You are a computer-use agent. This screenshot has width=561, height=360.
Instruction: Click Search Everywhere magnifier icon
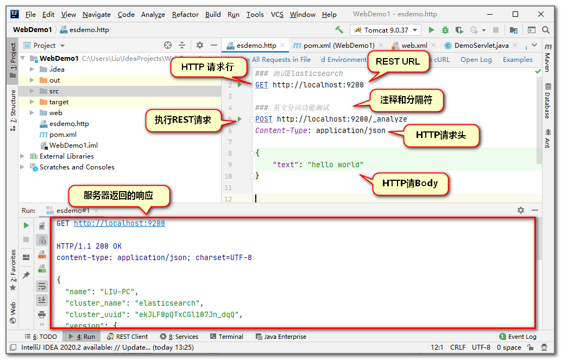546,30
